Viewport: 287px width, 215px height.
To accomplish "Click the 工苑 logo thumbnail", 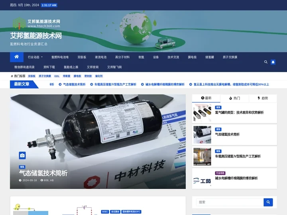I will point(202,179).
